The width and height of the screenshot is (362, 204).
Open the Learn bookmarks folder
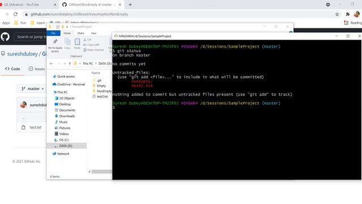point(38,23)
